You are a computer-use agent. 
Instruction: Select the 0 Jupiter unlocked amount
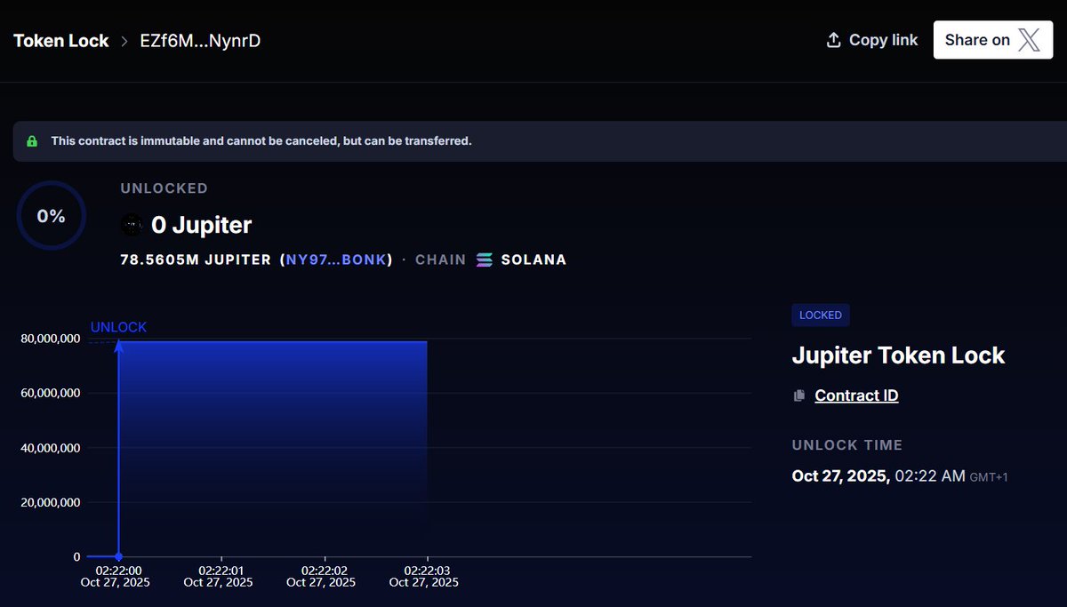[x=202, y=226]
